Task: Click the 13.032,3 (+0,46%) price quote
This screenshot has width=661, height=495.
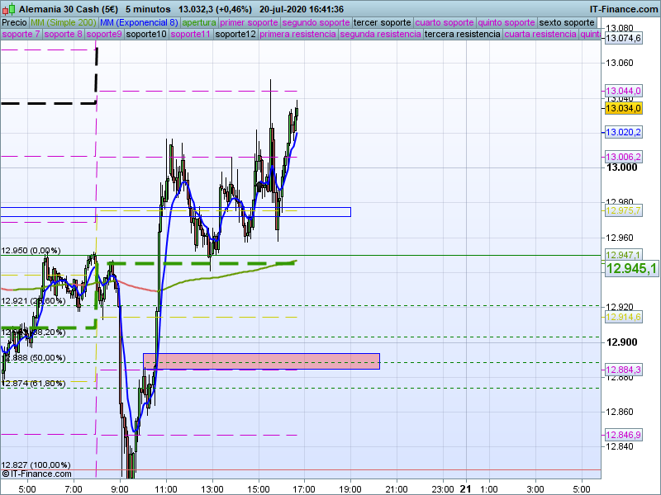Action: click(x=215, y=9)
